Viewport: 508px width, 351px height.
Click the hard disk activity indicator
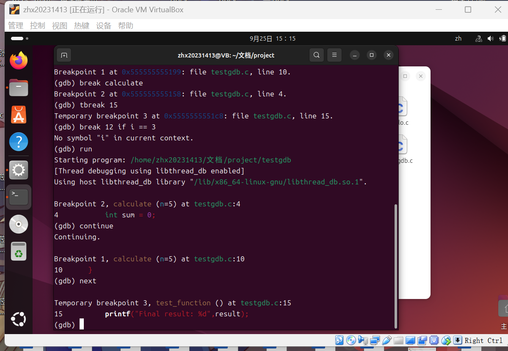pos(339,340)
